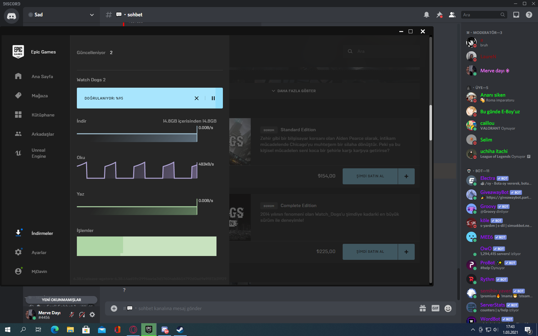
Task: Open the Discord inbox
Action: click(x=516, y=15)
